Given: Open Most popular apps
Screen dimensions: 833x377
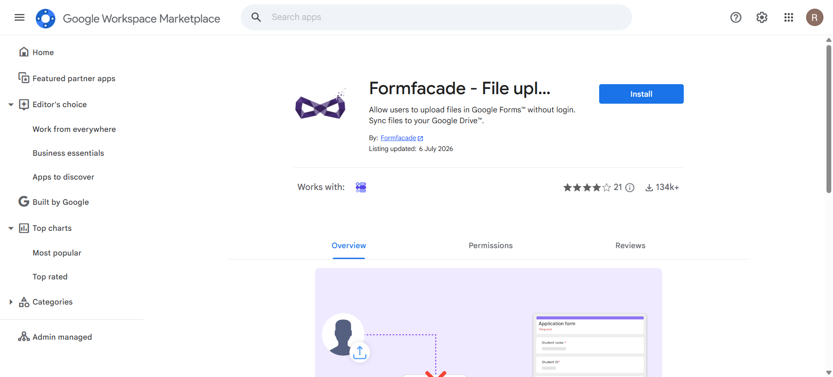Looking at the screenshot, I should [x=57, y=253].
